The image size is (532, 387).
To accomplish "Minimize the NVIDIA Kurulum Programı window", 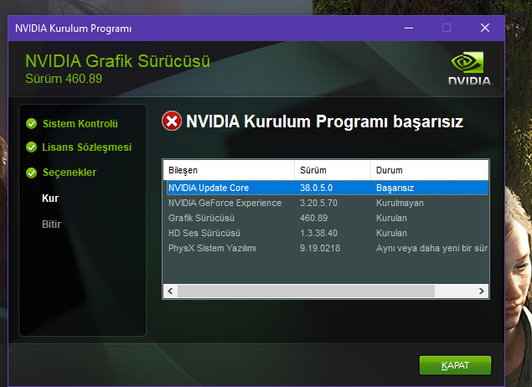I will (409, 28).
